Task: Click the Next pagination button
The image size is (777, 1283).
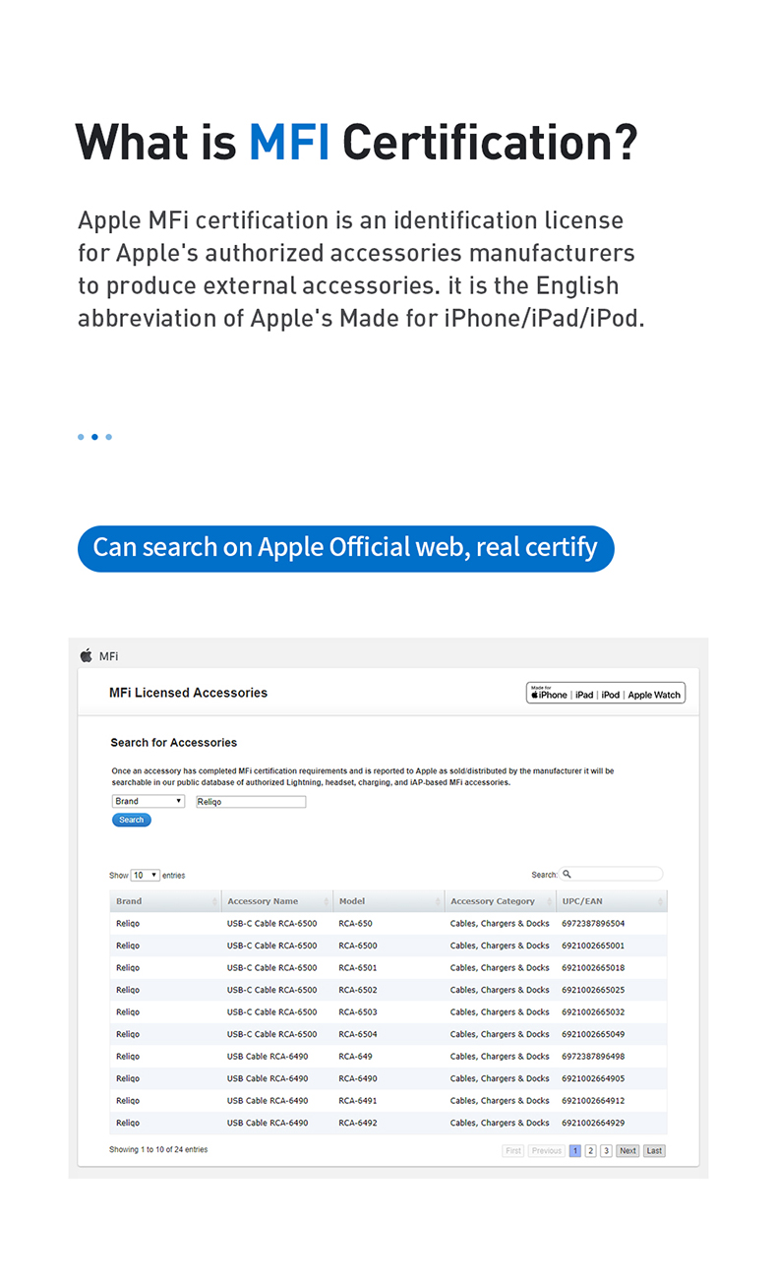Action: (x=628, y=1150)
